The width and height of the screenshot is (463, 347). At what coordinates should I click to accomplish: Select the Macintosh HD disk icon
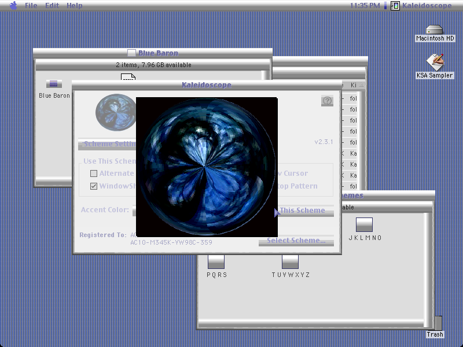click(435, 30)
